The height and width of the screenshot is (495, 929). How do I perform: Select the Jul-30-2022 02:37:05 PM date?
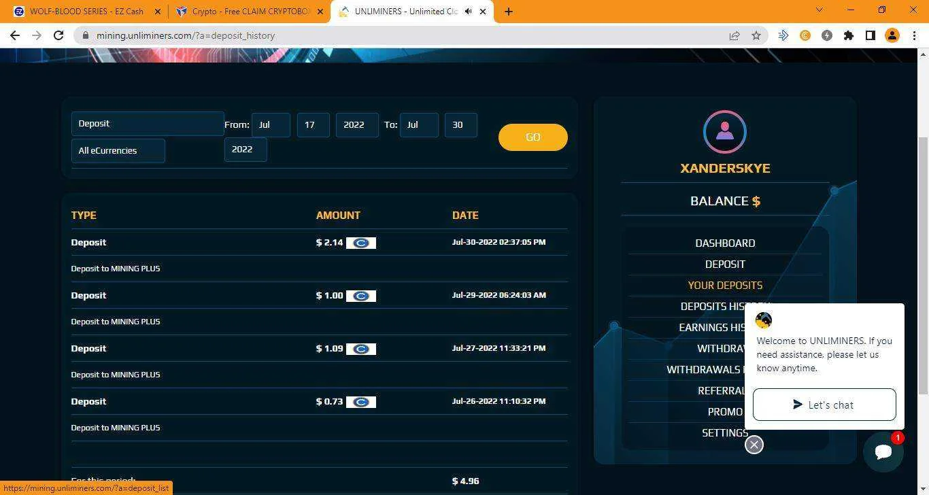point(499,242)
